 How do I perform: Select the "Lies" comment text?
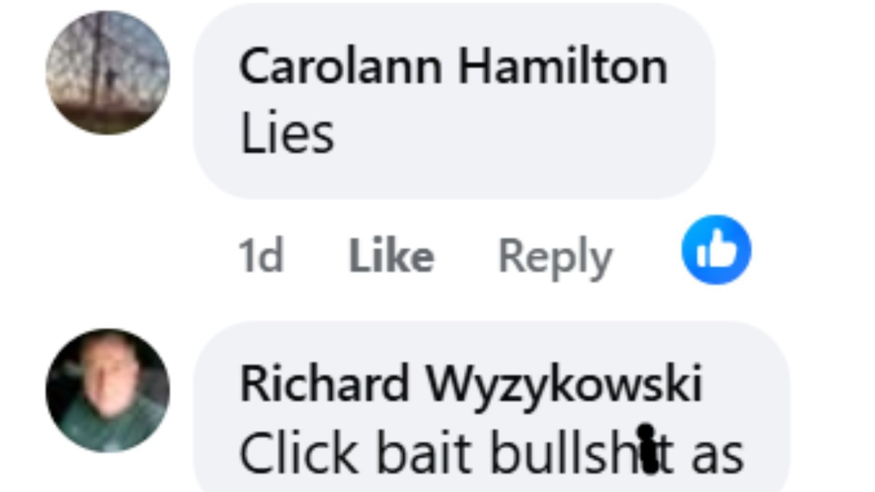(287, 133)
